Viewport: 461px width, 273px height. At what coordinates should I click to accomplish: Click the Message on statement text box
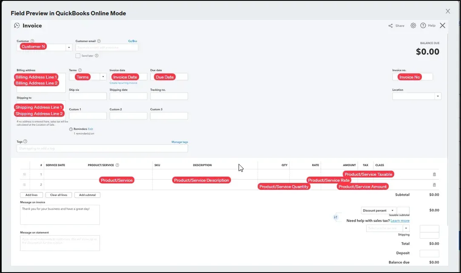point(60,243)
